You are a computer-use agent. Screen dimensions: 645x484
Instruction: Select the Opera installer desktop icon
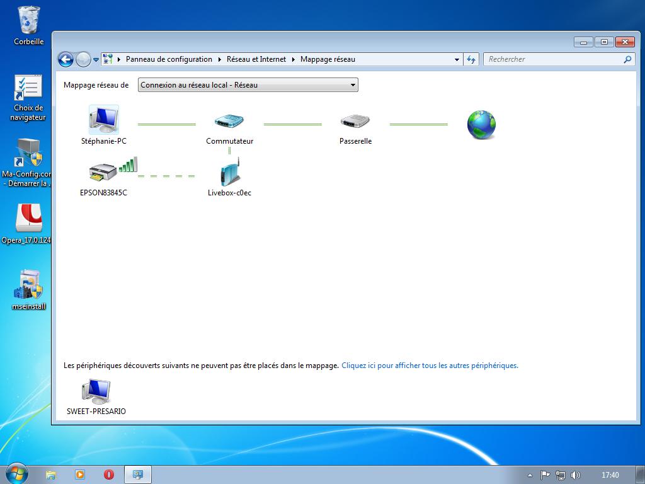[26, 224]
